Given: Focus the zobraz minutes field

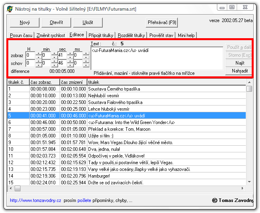Looking at the screenshot, I should tap(46, 55).
